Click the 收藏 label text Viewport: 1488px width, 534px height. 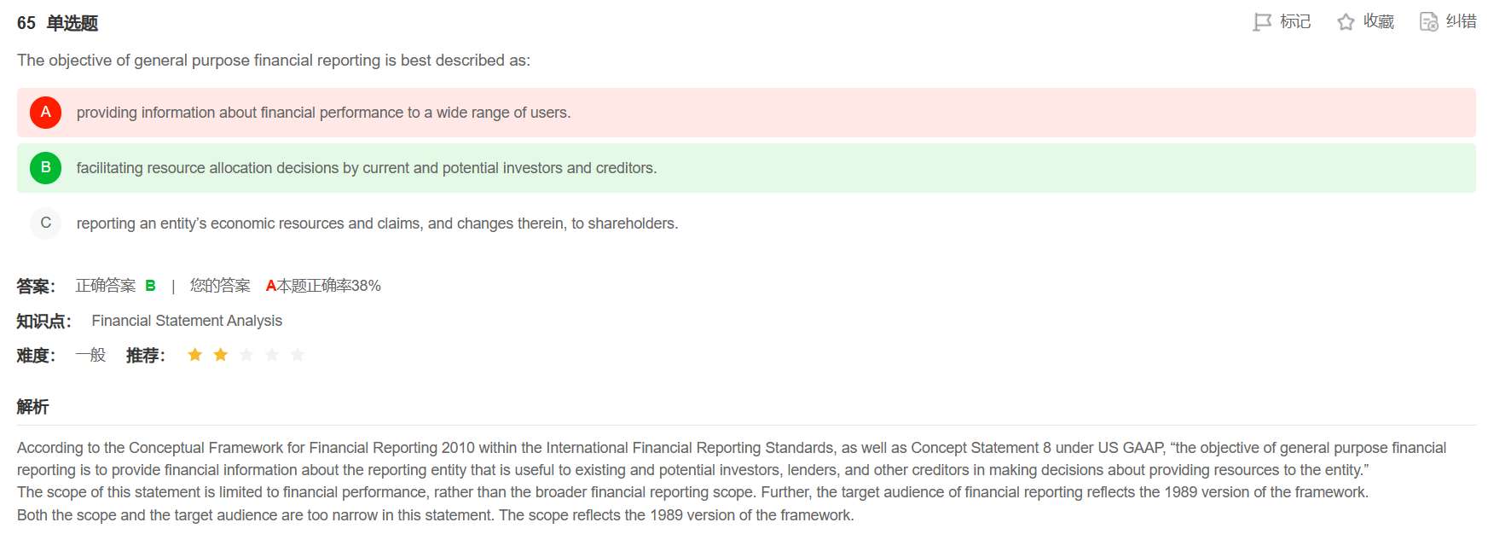1378,22
